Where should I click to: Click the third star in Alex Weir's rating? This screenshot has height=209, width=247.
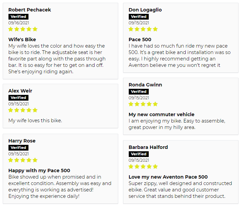[x=23, y=110]
